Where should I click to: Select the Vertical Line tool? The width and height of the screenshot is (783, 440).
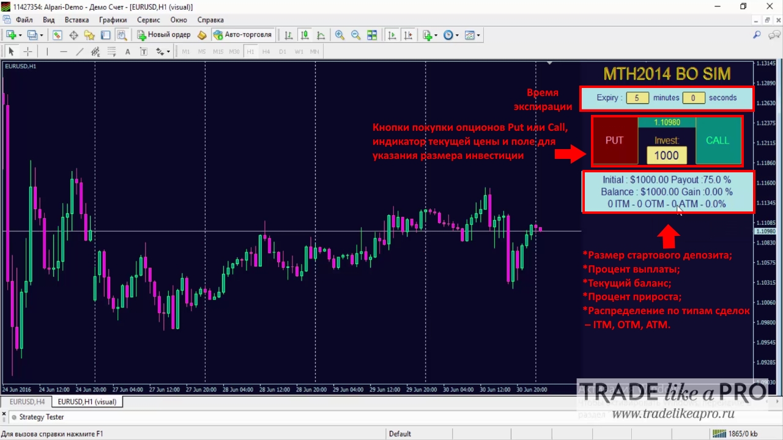point(47,51)
